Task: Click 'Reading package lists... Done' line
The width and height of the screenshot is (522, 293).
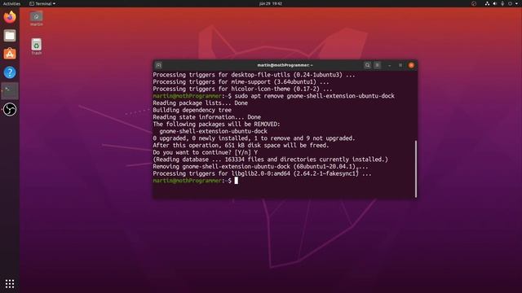Action: [200, 103]
